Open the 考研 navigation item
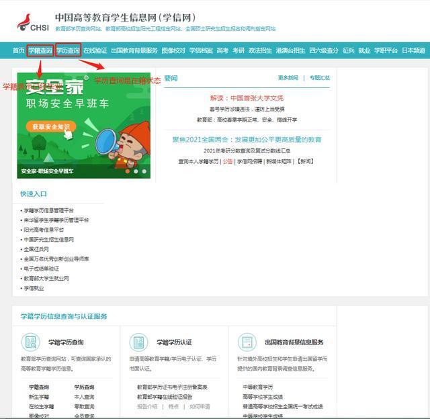 point(239,50)
